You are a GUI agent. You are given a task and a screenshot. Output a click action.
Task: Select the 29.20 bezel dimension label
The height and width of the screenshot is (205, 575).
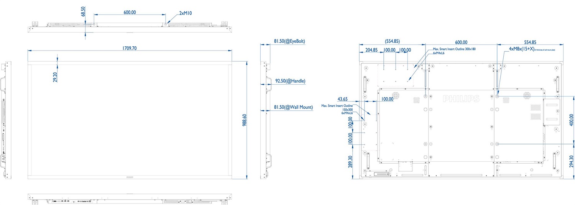[x=55, y=77]
